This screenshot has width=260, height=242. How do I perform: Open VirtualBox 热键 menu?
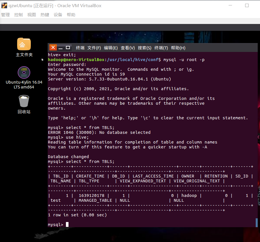pos(45,15)
